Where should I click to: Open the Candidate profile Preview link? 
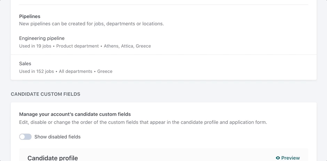tap(288, 158)
